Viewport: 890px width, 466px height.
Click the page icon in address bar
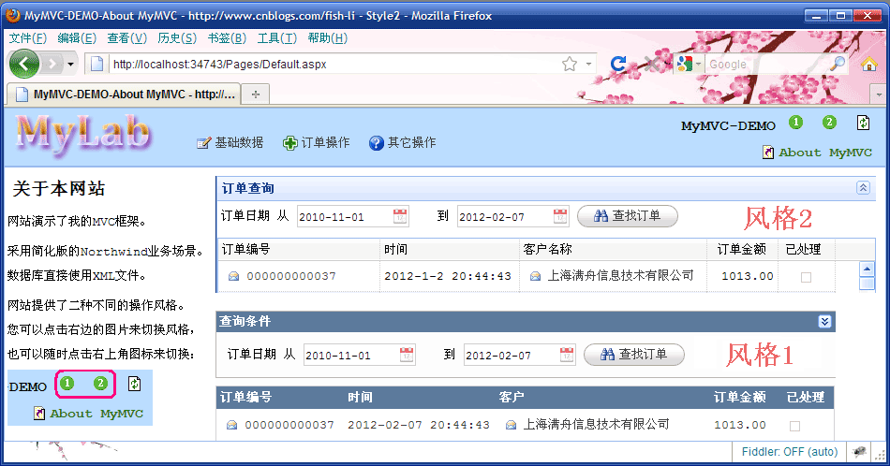pos(97,64)
